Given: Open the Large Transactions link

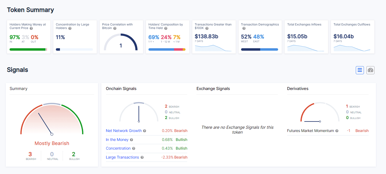Looking at the screenshot, I should pos(122,157).
